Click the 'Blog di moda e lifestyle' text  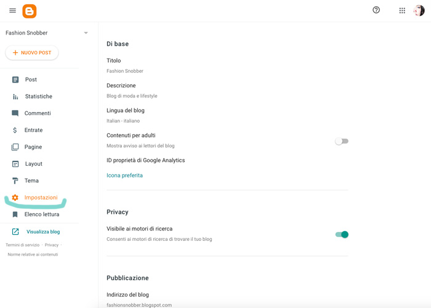[x=132, y=96]
